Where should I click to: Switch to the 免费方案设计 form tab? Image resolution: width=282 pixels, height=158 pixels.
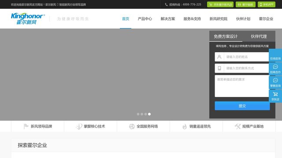pos(226,36)
